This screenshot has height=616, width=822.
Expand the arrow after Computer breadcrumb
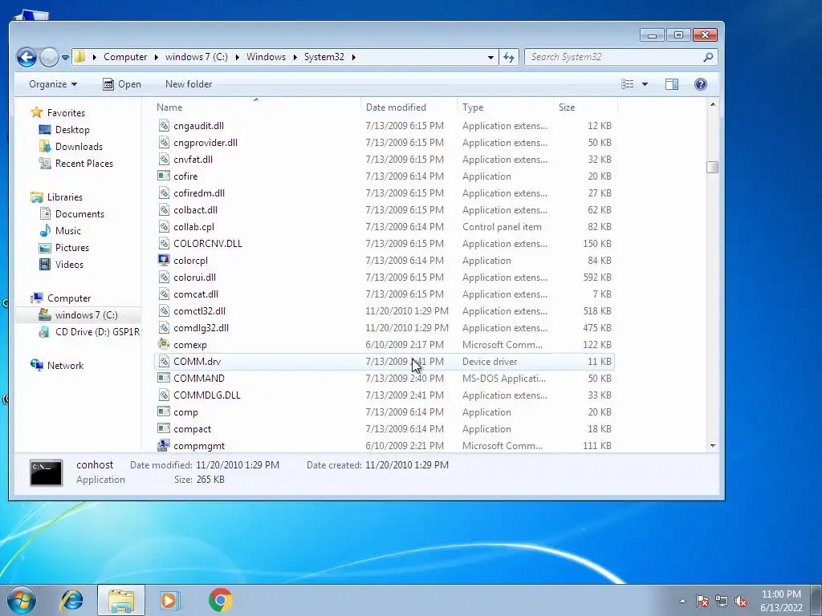coord(157,57)
